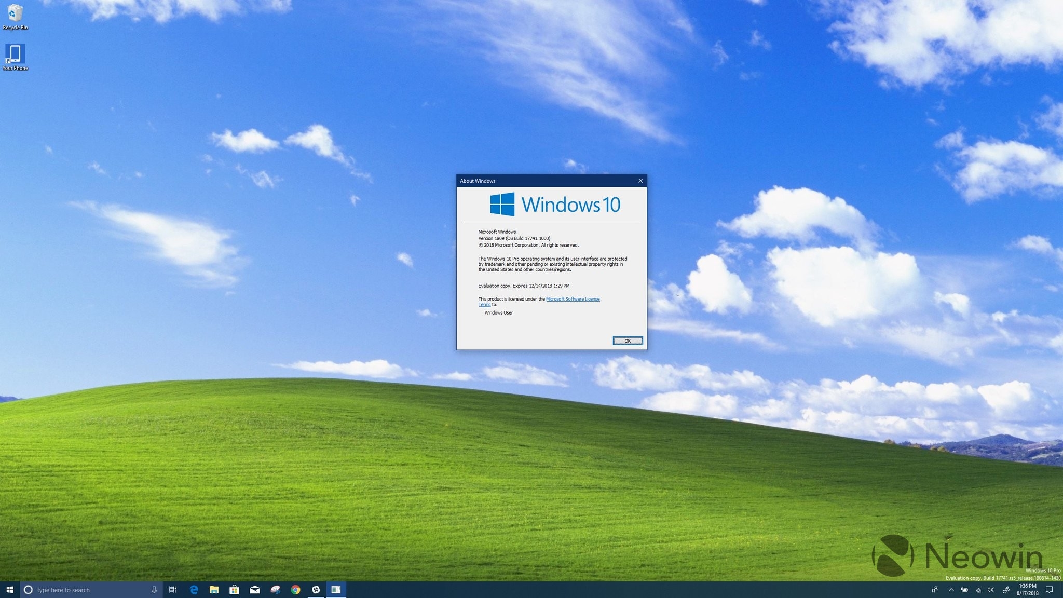Close the About Windows dialog

tap(640, 181)
